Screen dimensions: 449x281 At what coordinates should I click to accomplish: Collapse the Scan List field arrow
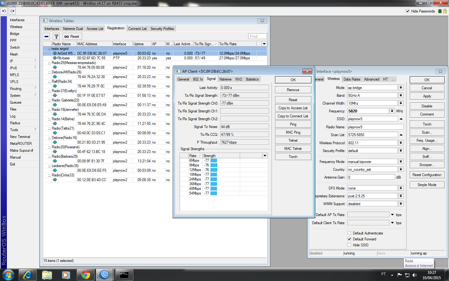click(401, 135)
